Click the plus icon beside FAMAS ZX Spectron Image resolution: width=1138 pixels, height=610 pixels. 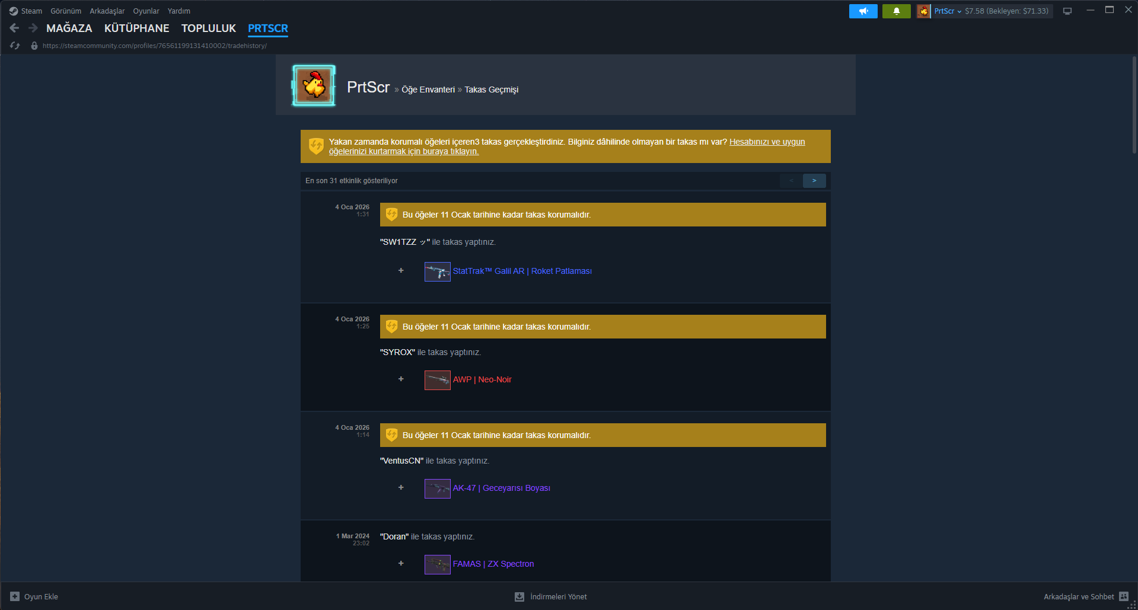pos(401,563)
